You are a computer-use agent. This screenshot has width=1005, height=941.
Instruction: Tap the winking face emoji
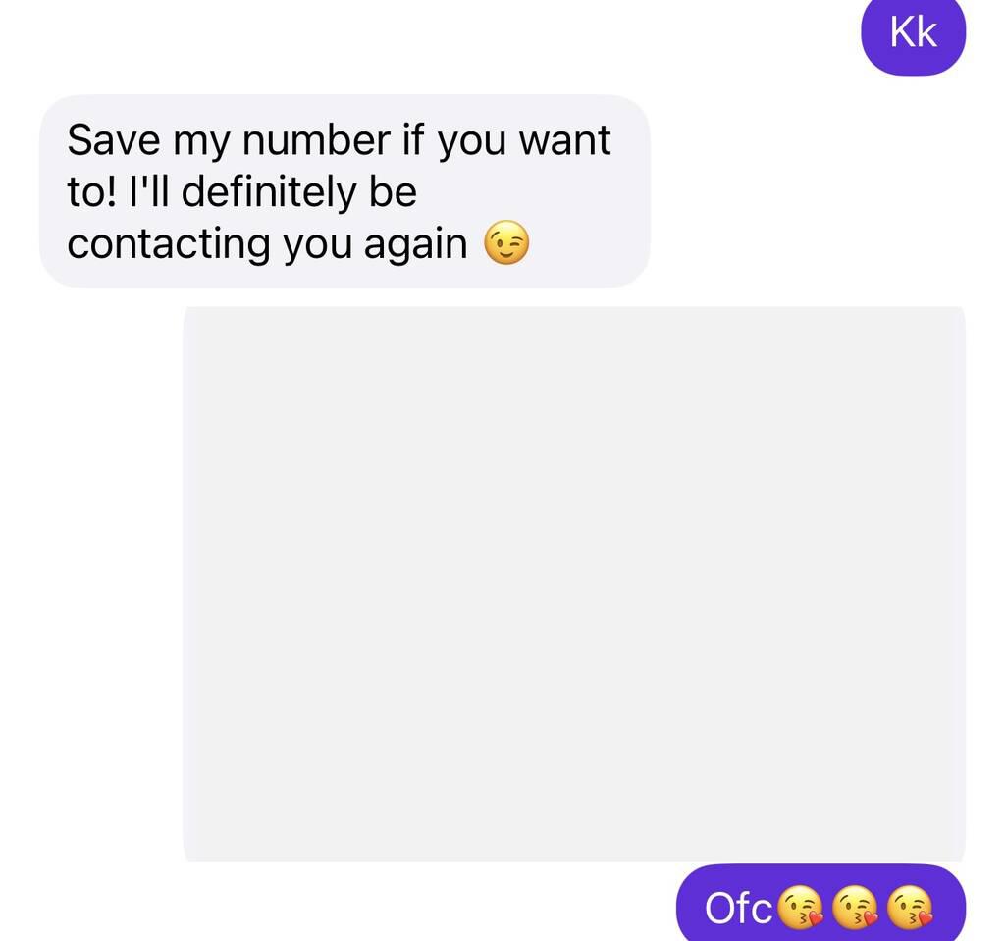[506, 243]
